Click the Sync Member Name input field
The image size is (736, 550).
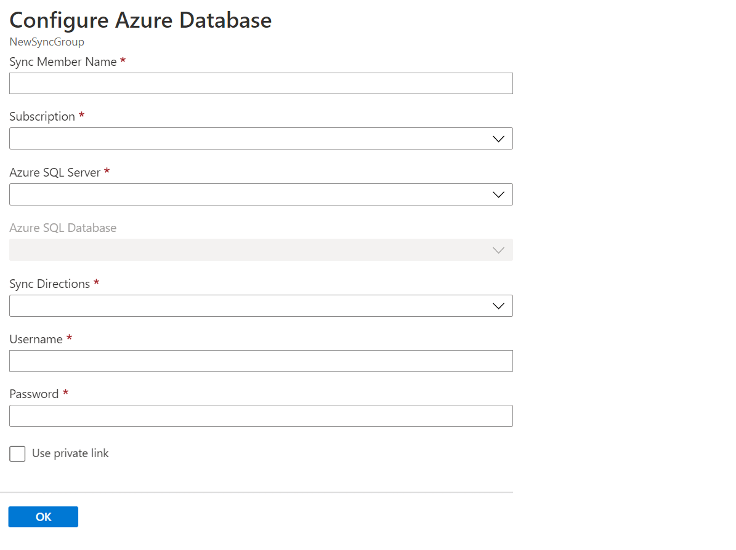coord(261,83)
